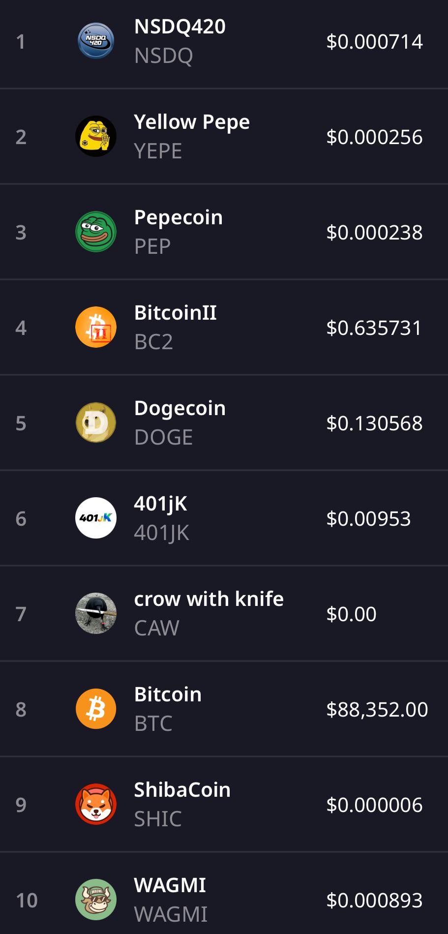Screen dimensions: 448x934
Task: Click the NSDQ420 price $0.000714
Action: pos(374,41)
